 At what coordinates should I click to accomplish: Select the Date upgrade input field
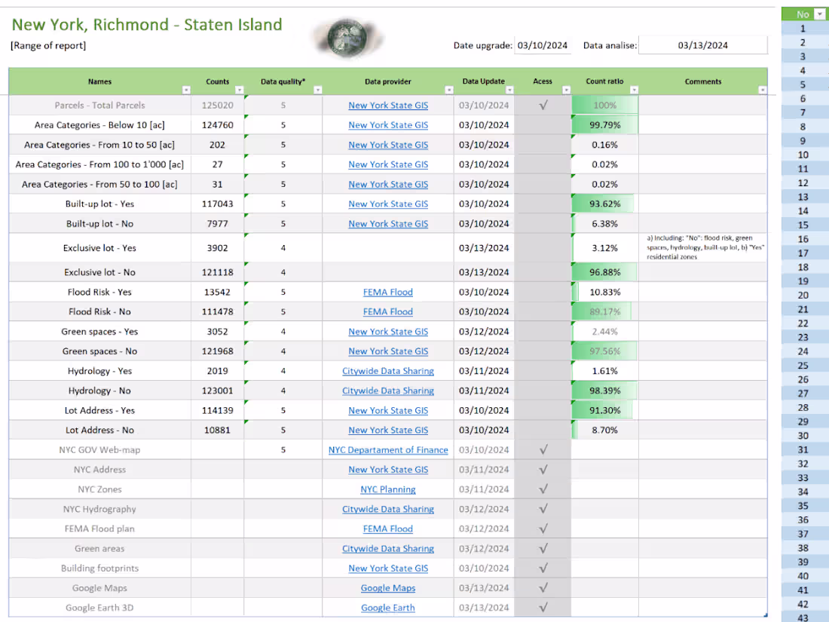point(543,45)
